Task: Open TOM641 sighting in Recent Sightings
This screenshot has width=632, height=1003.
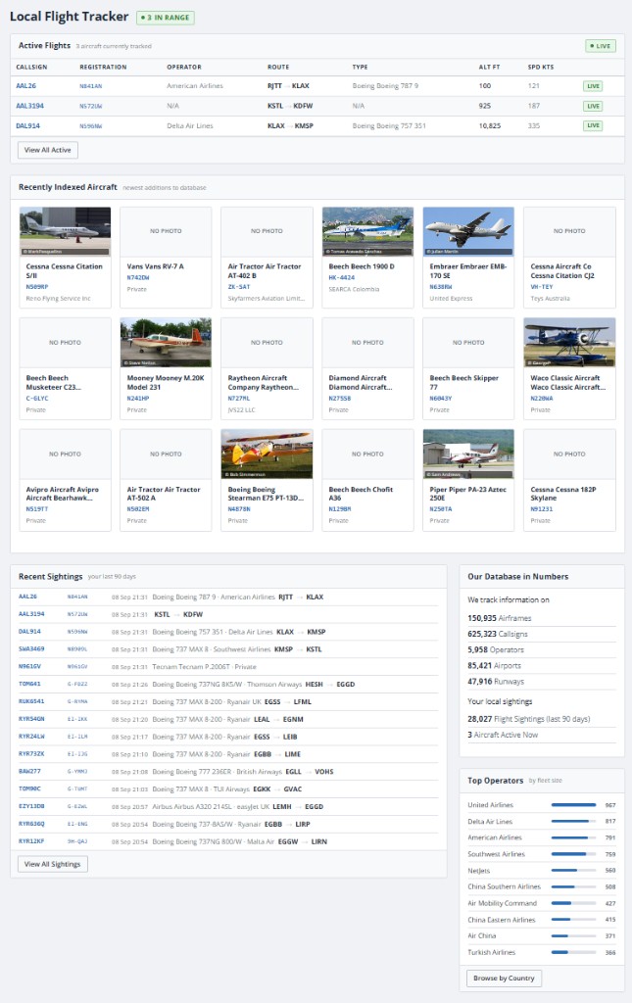Action: [x=29, y=685]
